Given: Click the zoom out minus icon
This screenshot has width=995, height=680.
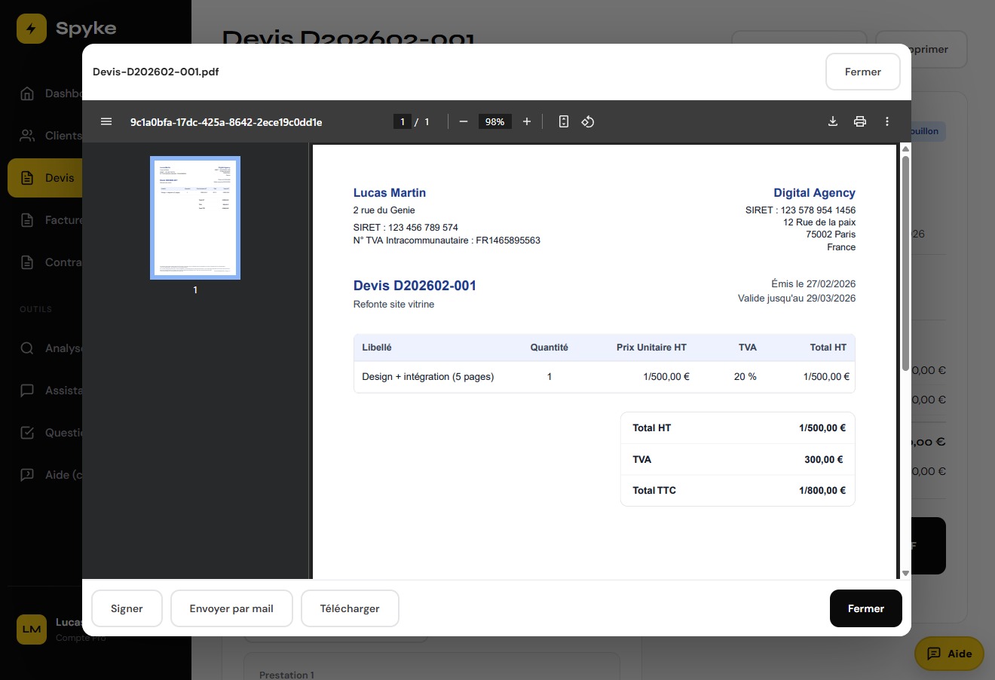Looking at the screenshot, I should pyautogui.click(x=464, y=121).
